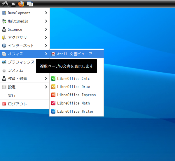This screenshot has width=175, height=161.
Task: Click the 設定 preferences icon
Action: [x=4, y=87]
